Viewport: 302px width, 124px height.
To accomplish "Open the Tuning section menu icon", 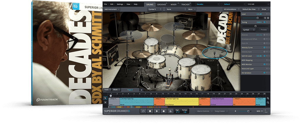I will coord(267,22).
